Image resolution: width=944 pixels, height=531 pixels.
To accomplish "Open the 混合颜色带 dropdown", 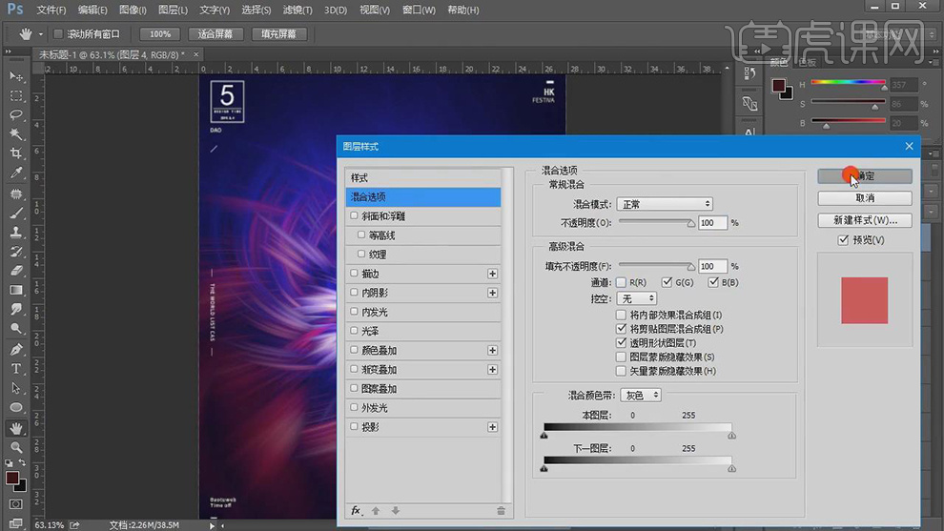I will pyautogui.click(x=641, y=395).
